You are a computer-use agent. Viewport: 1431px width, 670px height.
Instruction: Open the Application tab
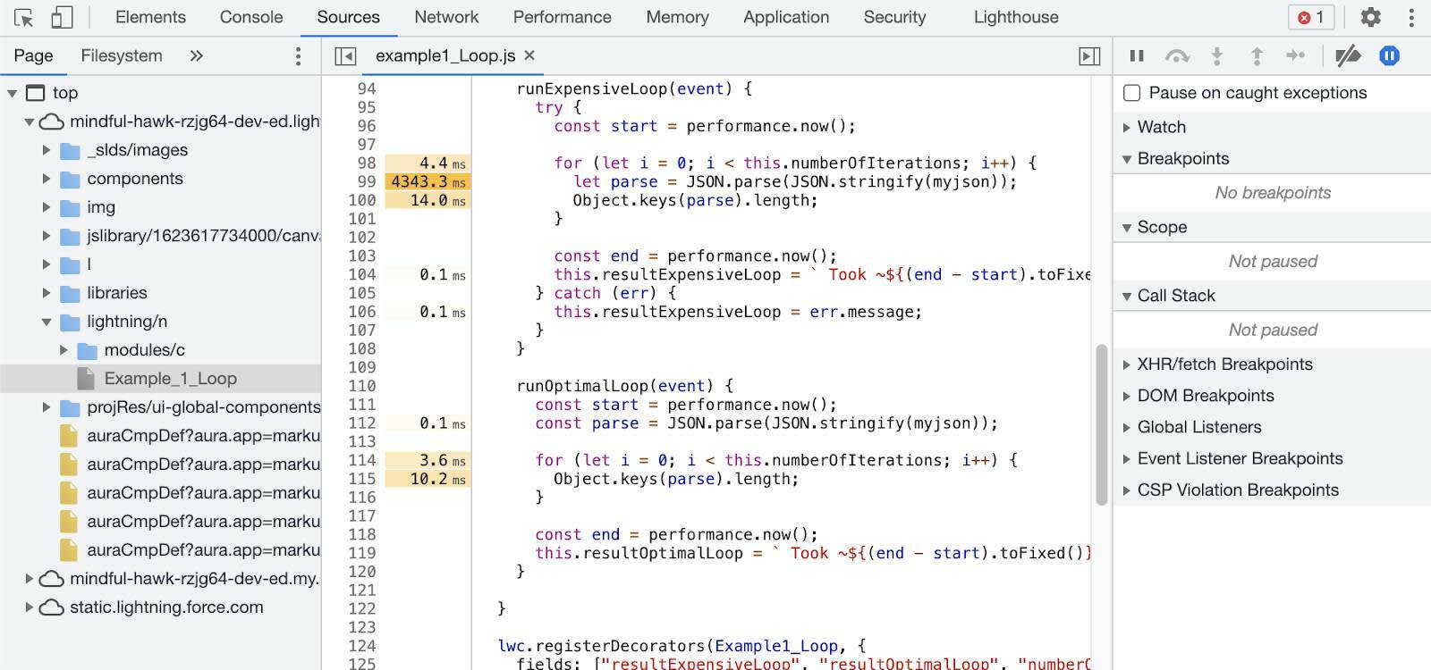coord(786,17)
